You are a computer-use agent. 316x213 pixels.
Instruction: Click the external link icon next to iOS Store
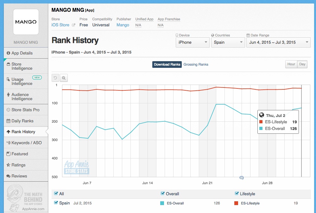(73, 25)
